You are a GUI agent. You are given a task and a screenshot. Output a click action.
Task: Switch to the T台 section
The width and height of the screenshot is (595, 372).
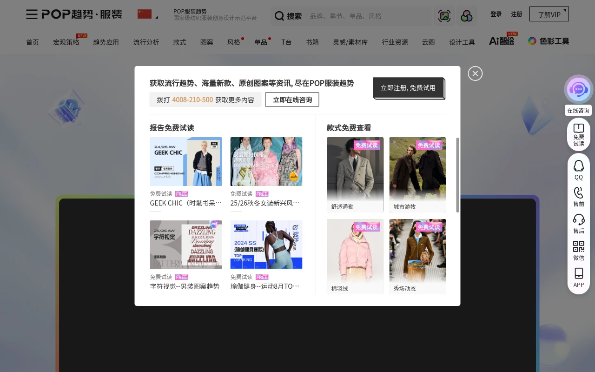pyautogui.click(x=286, y=42)
